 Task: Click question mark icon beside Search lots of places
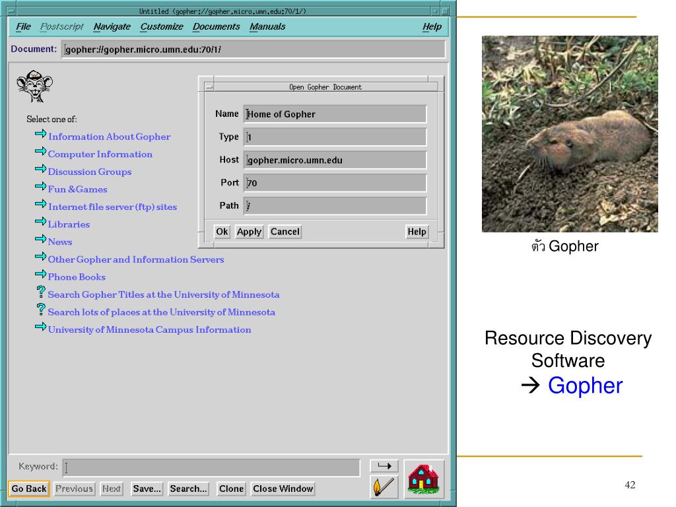point(40,309)
